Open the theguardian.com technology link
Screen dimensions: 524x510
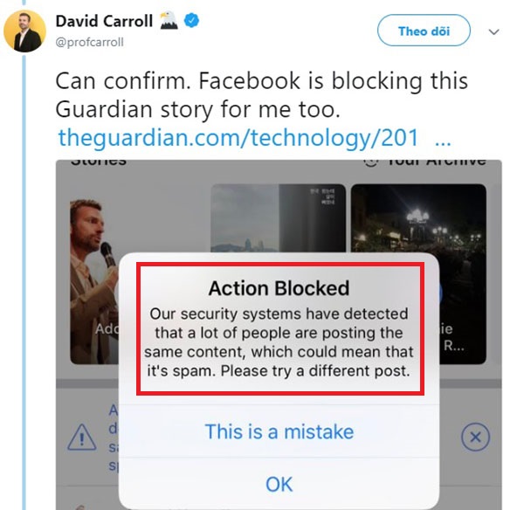pyautogui.click(x=238, y=137)
